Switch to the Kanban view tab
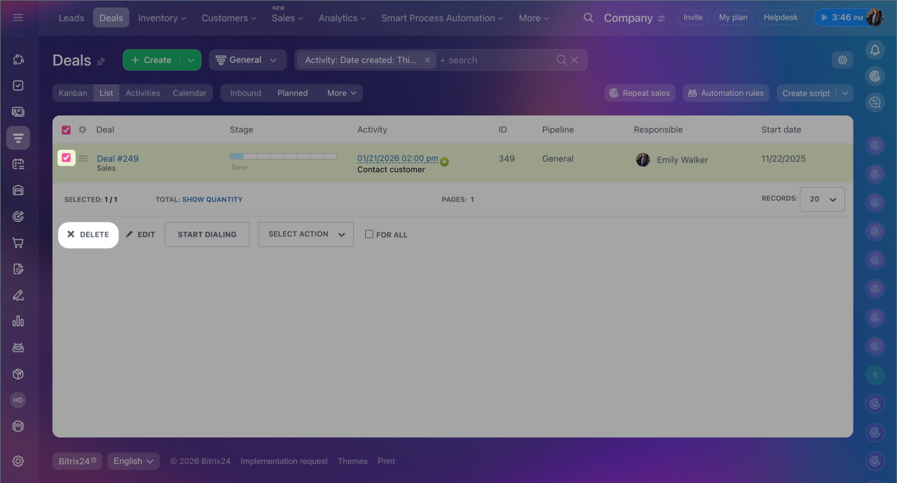The width and height of the screenshot is (897, 483). (x=73, y=93)
